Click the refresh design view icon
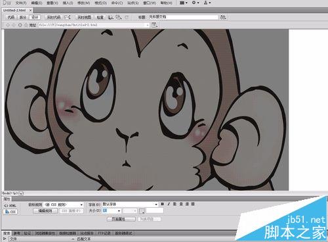 127,17
